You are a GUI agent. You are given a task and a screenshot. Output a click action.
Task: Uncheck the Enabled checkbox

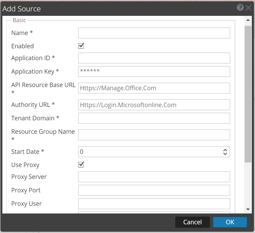click(81, 46)
